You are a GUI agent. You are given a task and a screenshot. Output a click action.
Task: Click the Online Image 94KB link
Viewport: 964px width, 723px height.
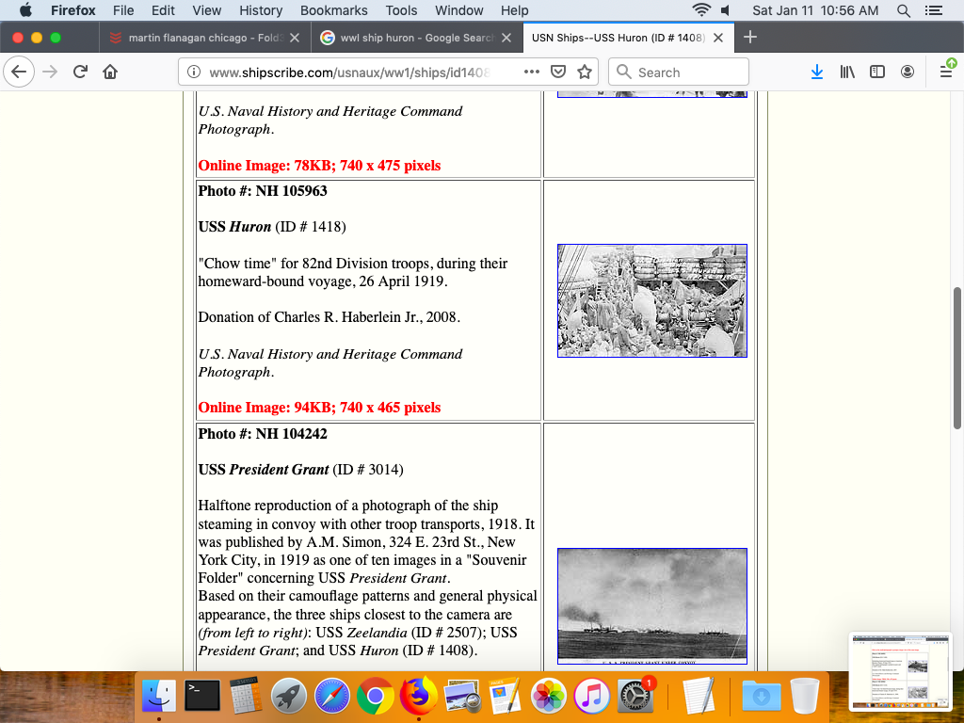[319, 408]
